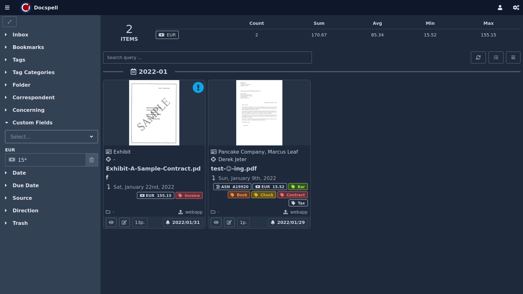Click edit icon on test-ing.pdf card
The image size is (523, 294).
(x=229, y=222)
